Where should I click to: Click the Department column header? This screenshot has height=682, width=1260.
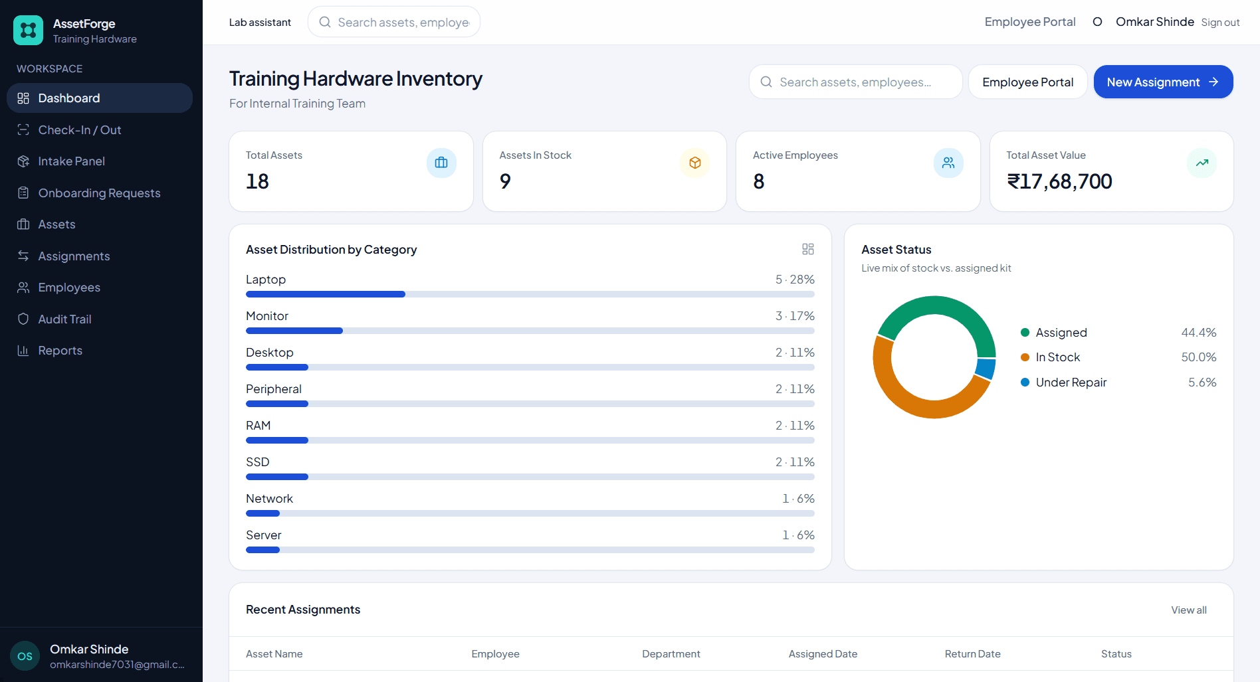(671, 654)
